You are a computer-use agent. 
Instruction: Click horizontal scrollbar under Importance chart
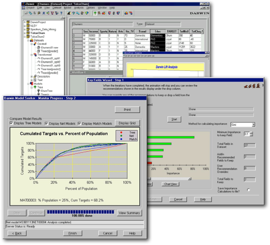[x=169, y=179]
